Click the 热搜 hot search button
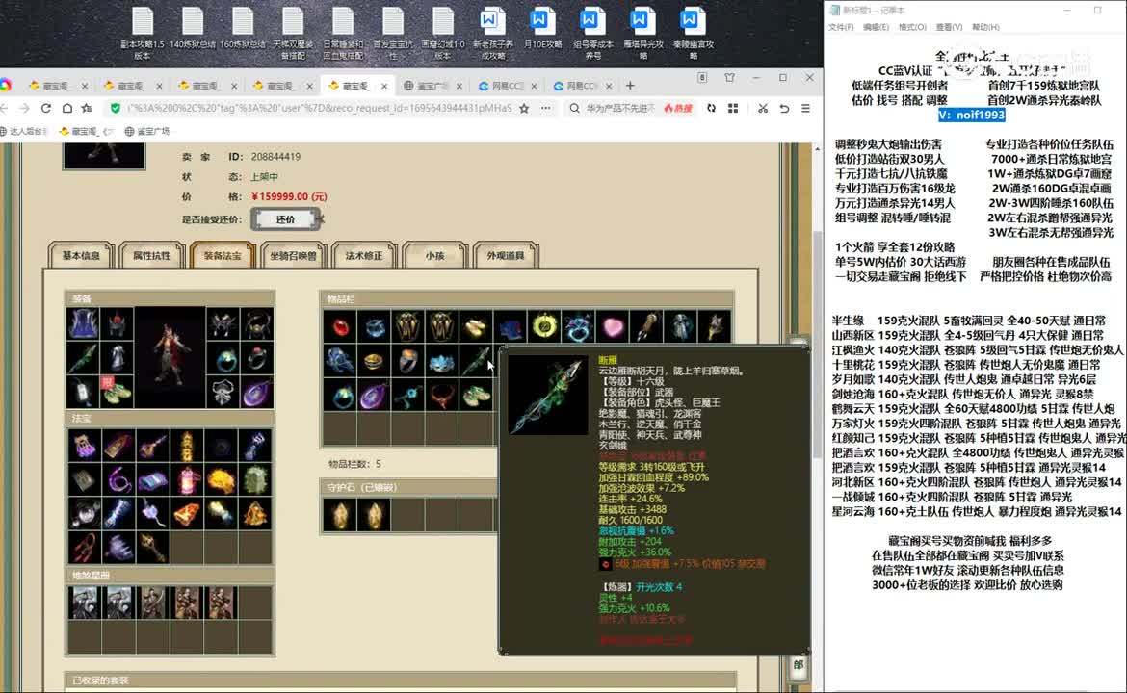The height and width of the screenshot is (693, 1127). point(678,108)
